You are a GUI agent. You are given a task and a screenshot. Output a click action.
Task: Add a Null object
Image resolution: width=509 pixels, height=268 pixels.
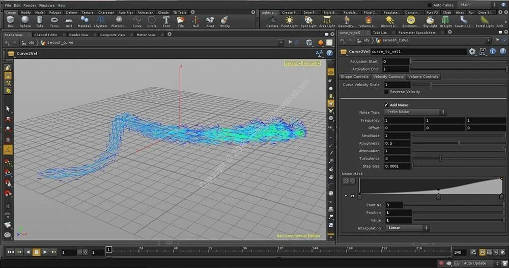click(195, 22)
